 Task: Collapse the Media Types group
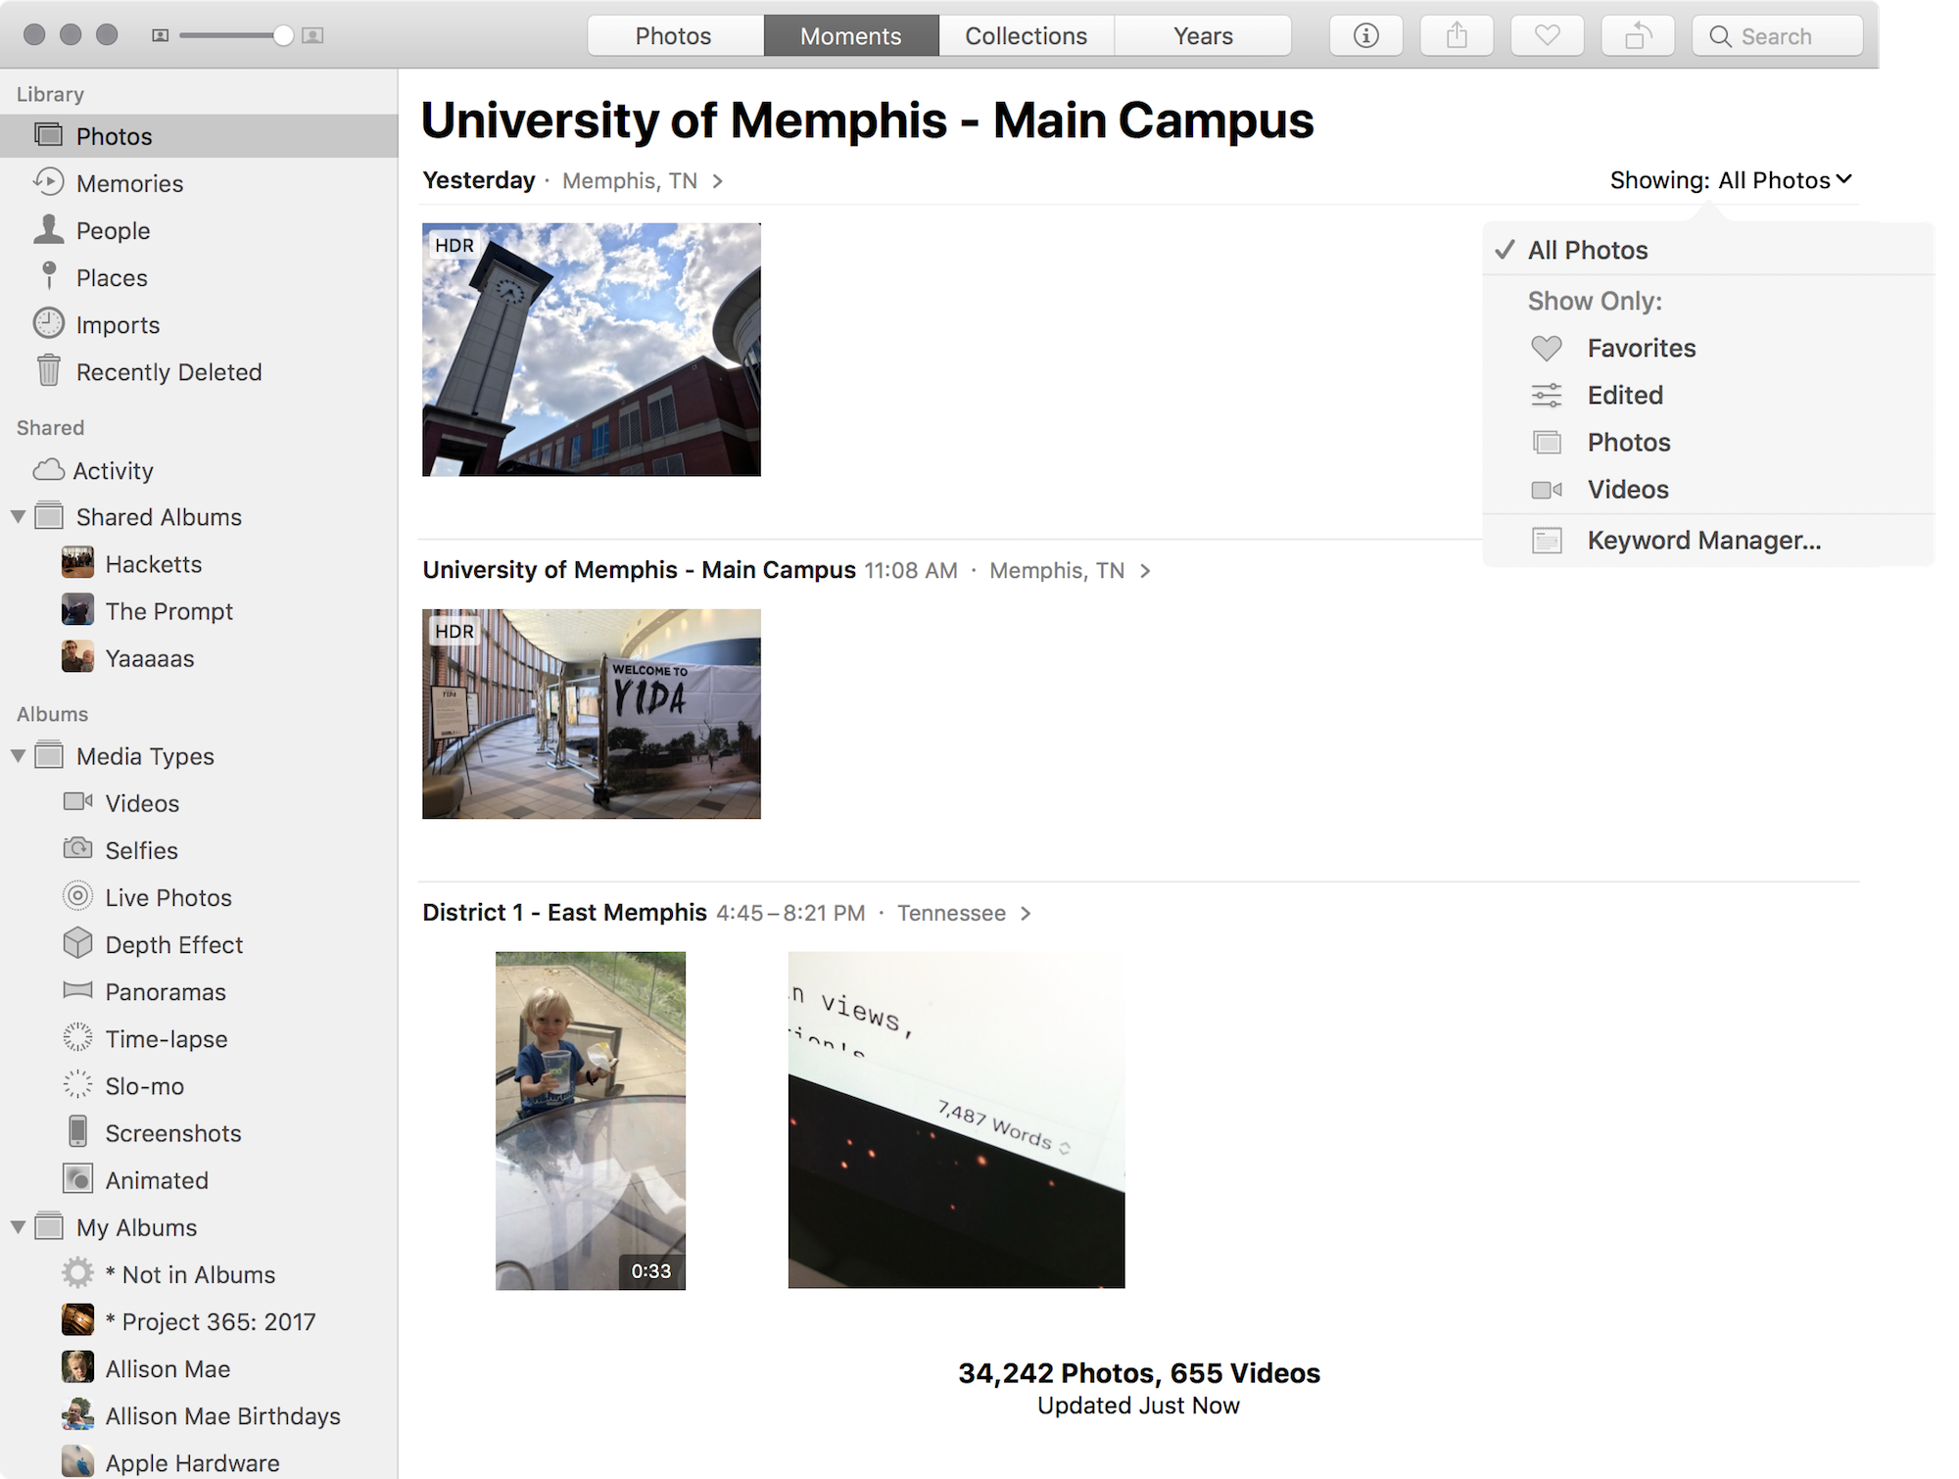click(x=18, y=755)
